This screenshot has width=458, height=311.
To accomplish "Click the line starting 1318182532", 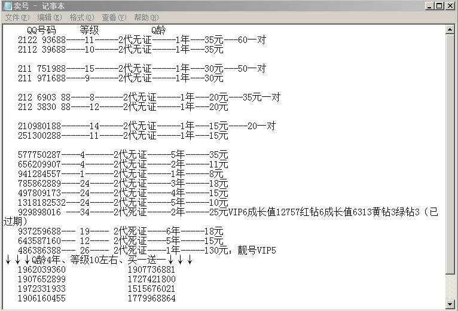I will 123,203.
